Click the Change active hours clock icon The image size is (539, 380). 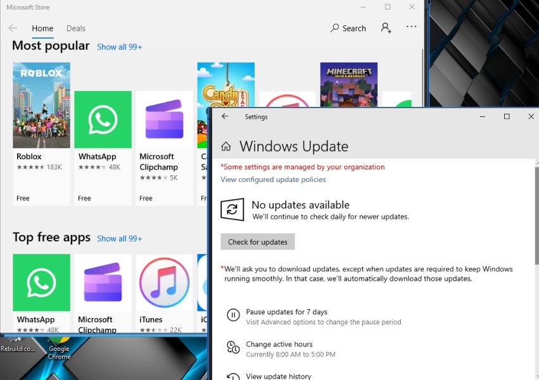[233, 347]
